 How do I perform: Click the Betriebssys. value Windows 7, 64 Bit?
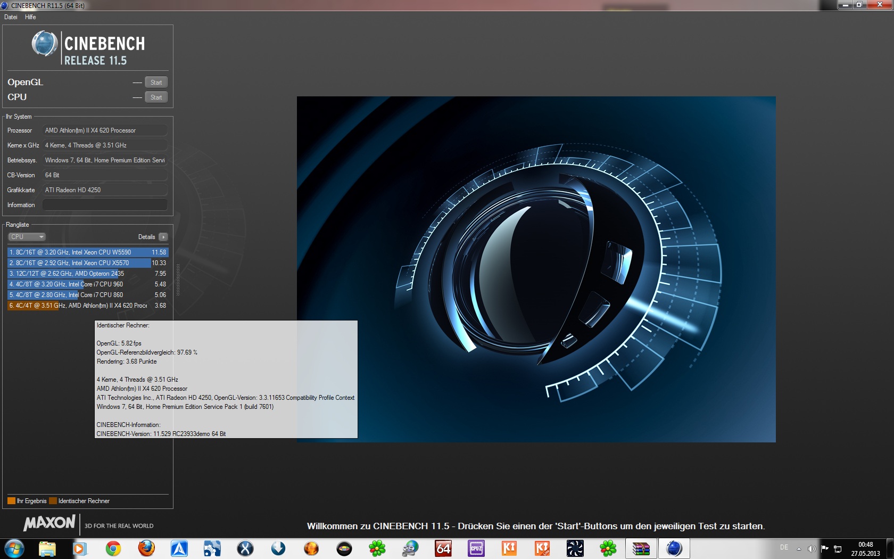point(105,160)
